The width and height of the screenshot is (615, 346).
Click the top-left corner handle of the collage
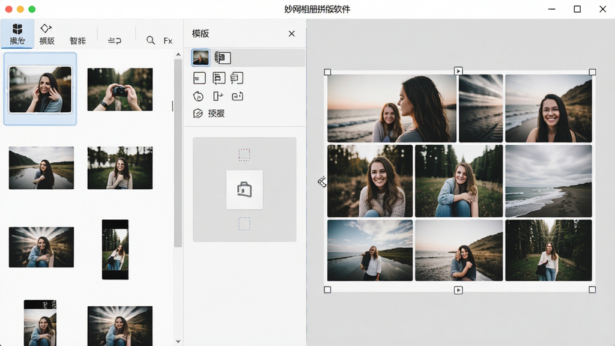tap(327, 72)
